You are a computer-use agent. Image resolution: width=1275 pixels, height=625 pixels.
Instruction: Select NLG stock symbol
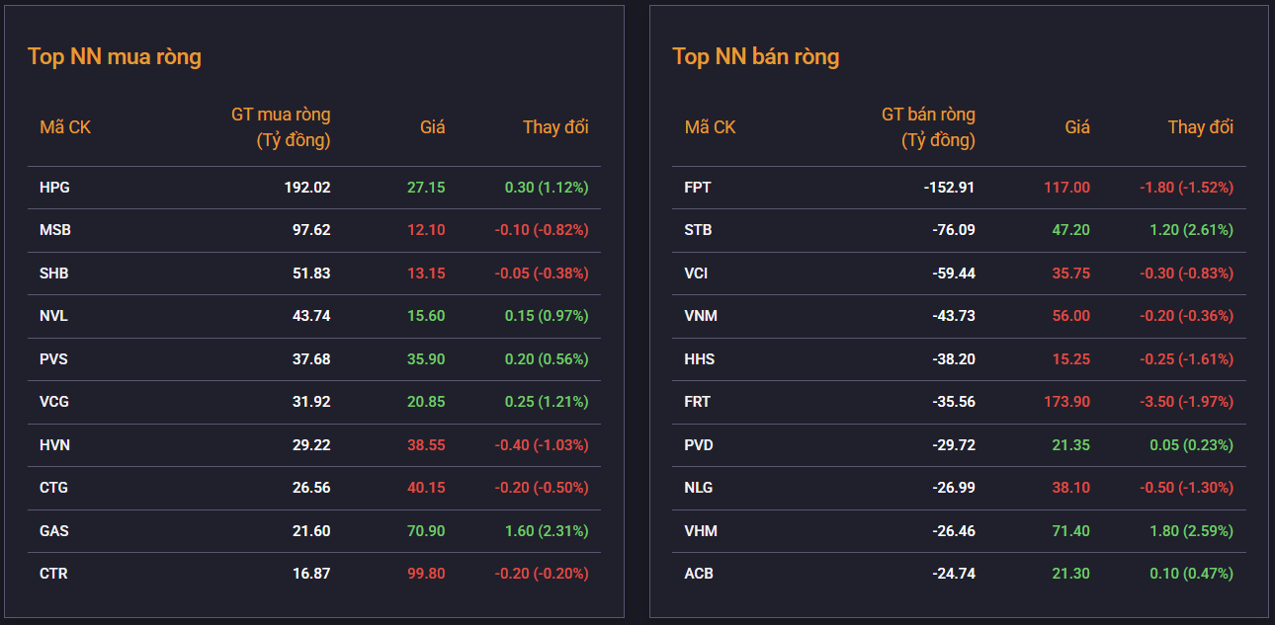coord(699,488)
